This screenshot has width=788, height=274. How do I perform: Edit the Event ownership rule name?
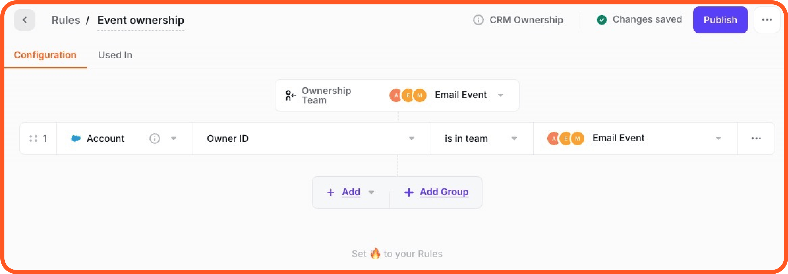(x=141, y=20)
